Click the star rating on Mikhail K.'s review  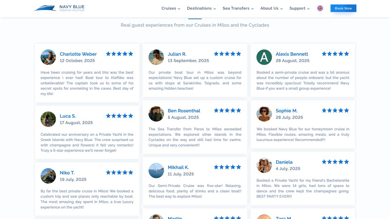(227, 167)
